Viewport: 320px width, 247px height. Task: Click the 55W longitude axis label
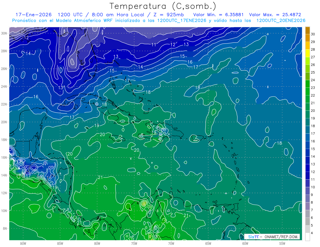click(282, 244)
